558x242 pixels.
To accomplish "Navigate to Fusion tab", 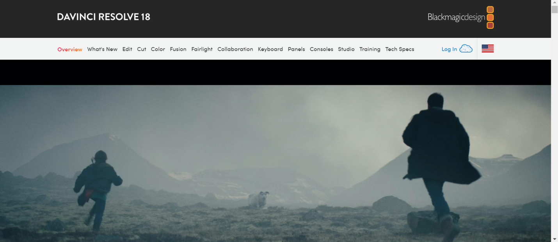I will [178, 49].
